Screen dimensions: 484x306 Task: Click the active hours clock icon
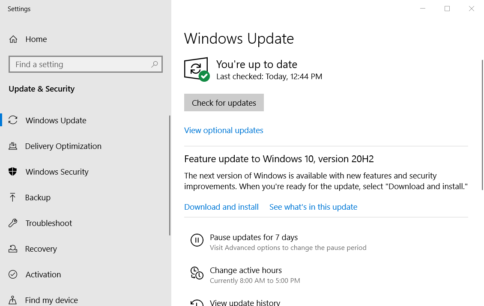point(197,273)
